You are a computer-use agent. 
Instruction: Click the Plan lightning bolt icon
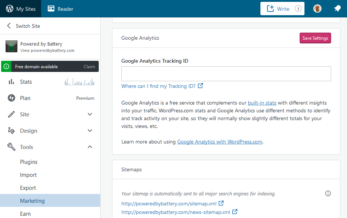[11, 98]
